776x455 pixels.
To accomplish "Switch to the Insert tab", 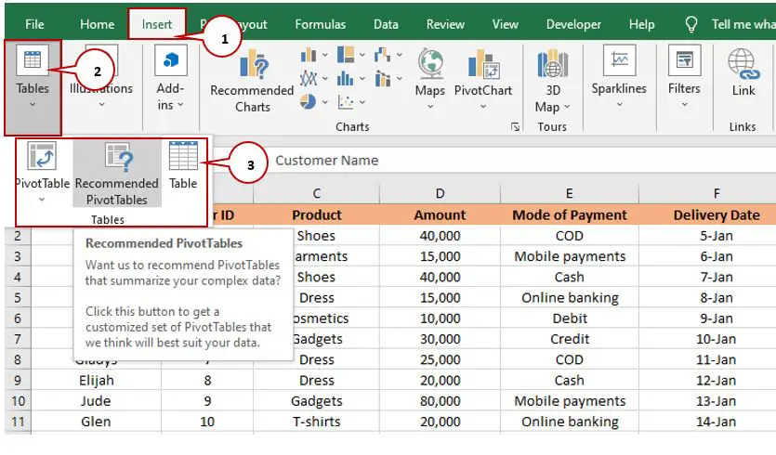I will point(157,24).
